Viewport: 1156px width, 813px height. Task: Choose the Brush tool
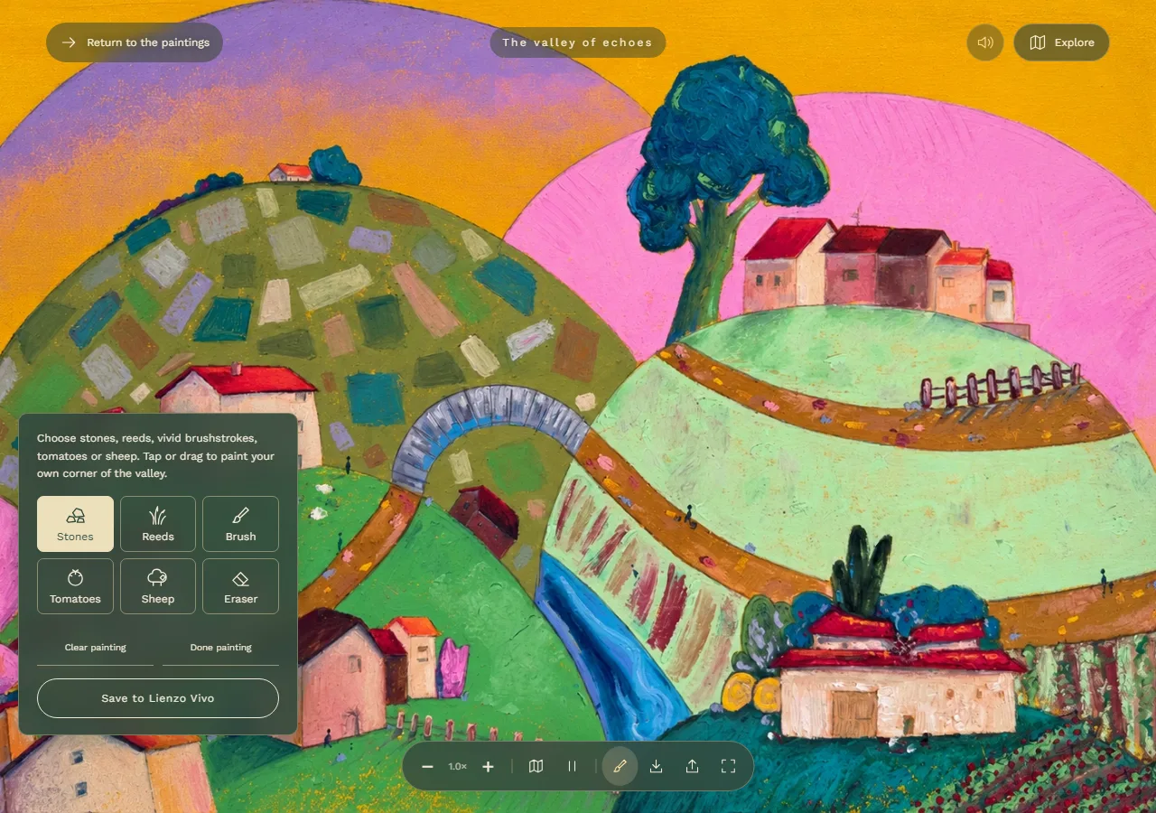point(240,524)
